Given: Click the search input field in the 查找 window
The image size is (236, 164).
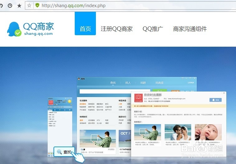Looking at the screenshot, I should (x=115, y=91).
